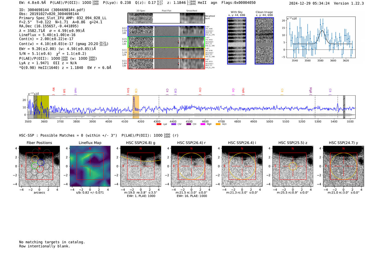Click the 'Version 1.22.3' label

[x=349, y=4]
